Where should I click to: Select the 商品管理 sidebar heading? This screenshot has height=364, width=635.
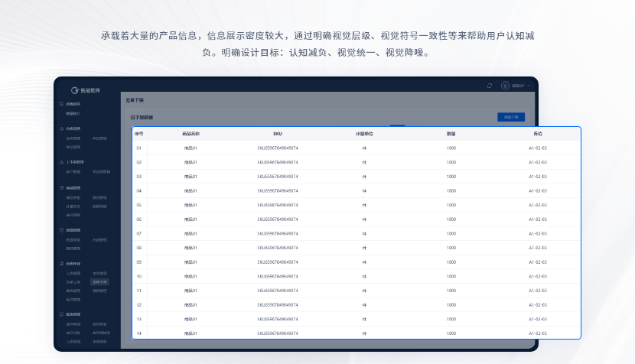click(73, 188)
